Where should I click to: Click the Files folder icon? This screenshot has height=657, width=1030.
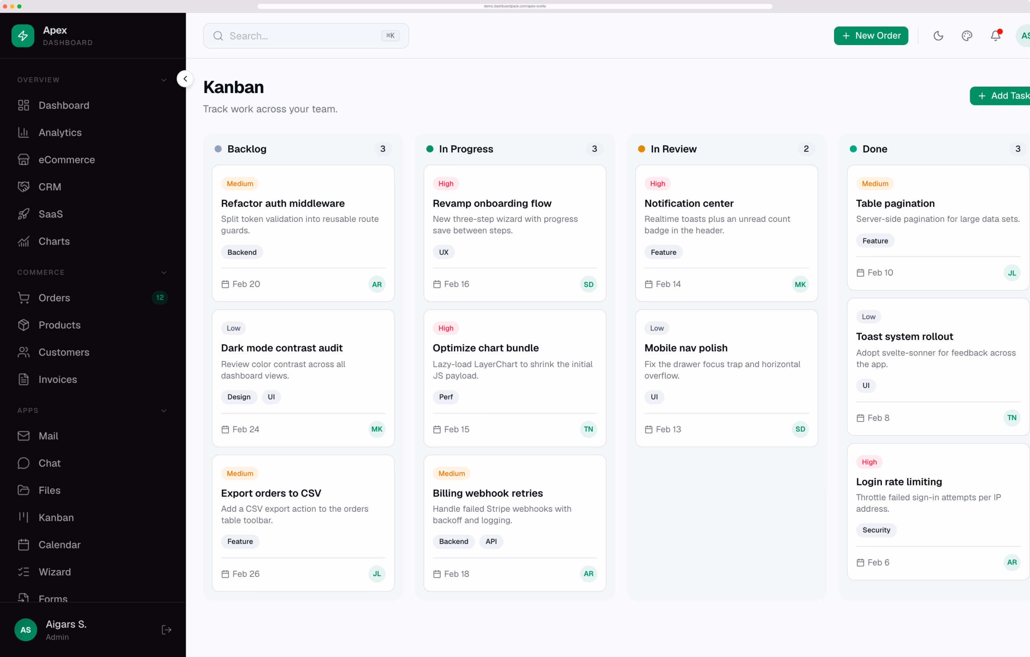[23, 490]
